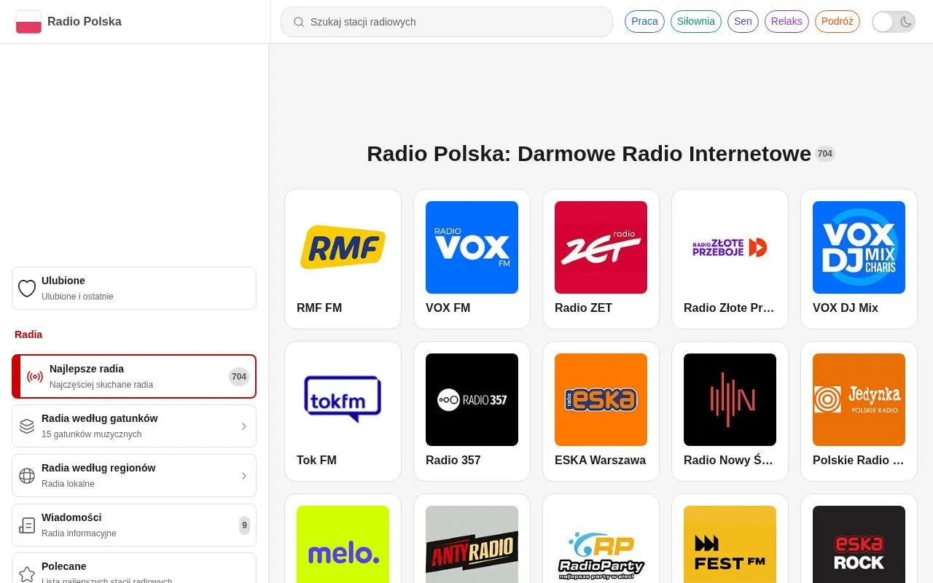Toggle the dark mode switch
Viewport: 933px width, 583px height.
894,22
